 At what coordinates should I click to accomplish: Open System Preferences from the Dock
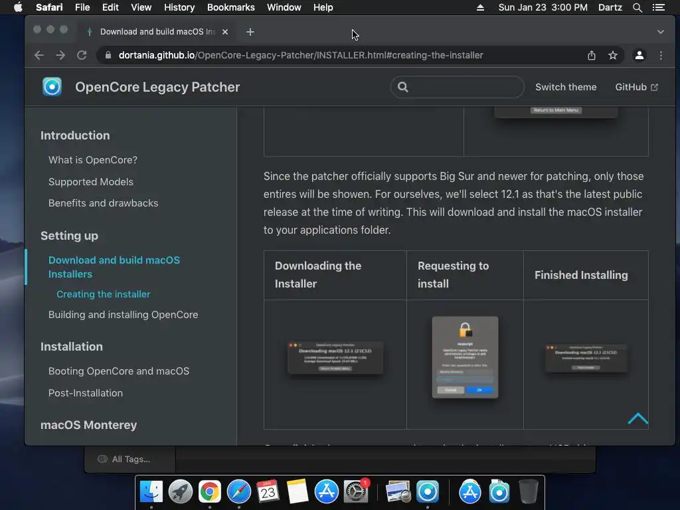(356, 492)
